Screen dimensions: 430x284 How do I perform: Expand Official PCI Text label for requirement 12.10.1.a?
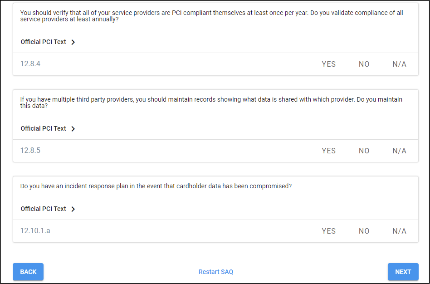pyautogui.click(x=44, y=209)
